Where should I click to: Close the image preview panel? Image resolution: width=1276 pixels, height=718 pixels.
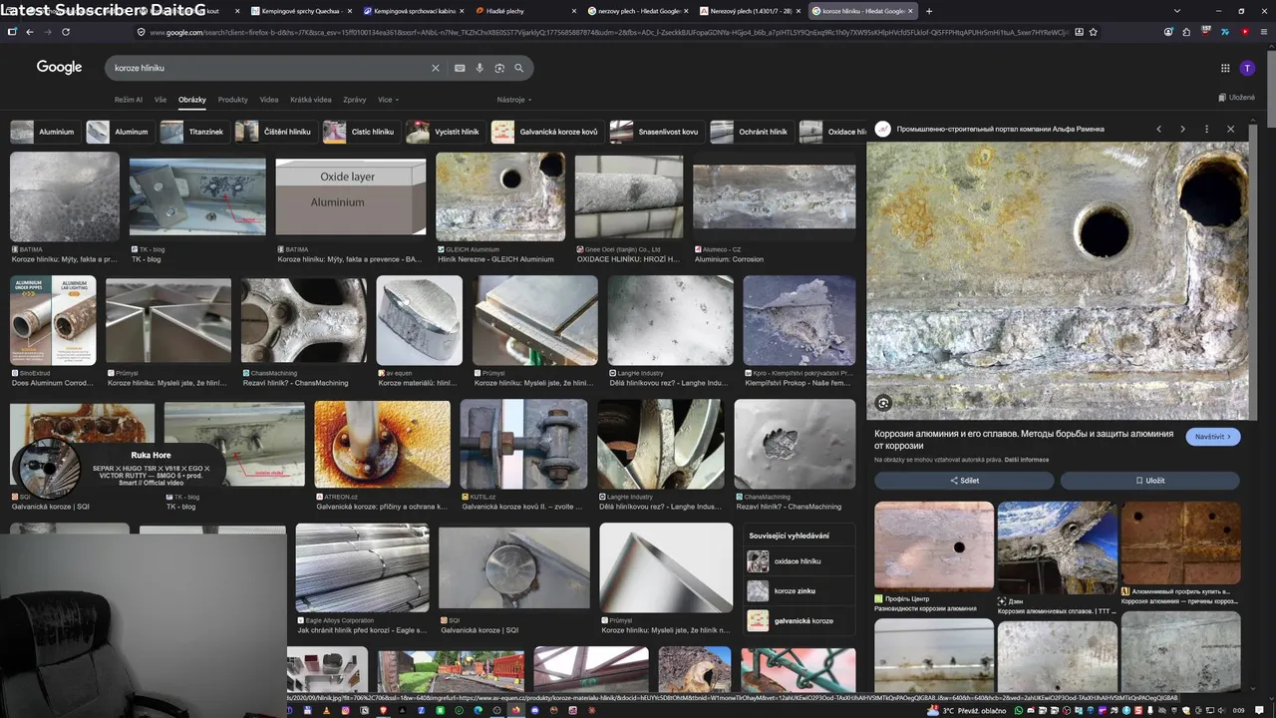pyautogui.click(x=1230, y=129)
